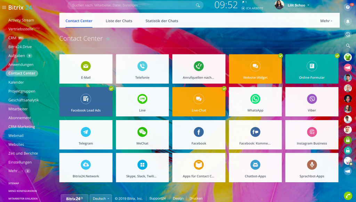356x202 pixels.
Task: Click the Design footer link
Action: (x=178, y=199)
